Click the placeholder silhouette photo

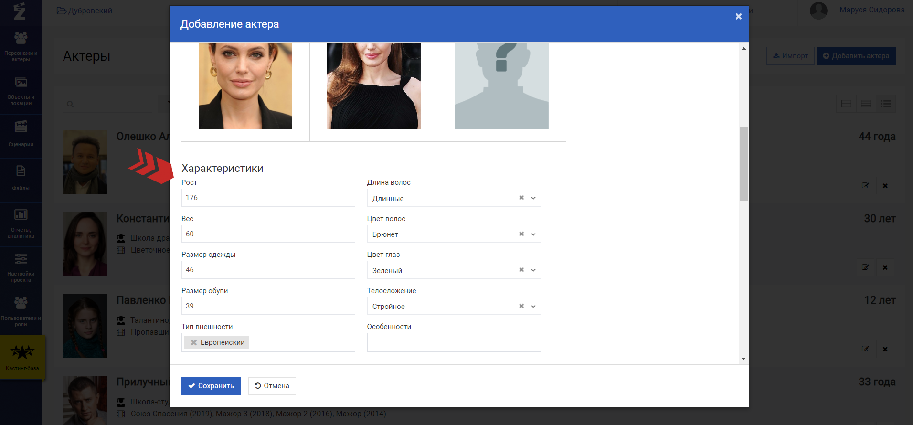pyautogui.click(x=501, y=86)
